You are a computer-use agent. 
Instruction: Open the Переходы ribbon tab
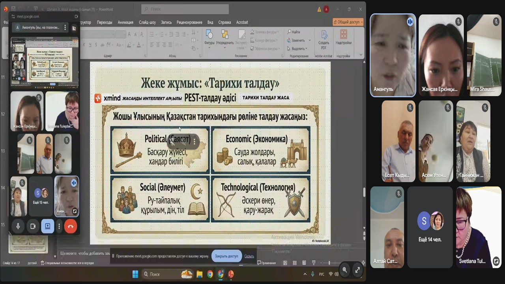point(105,22)
